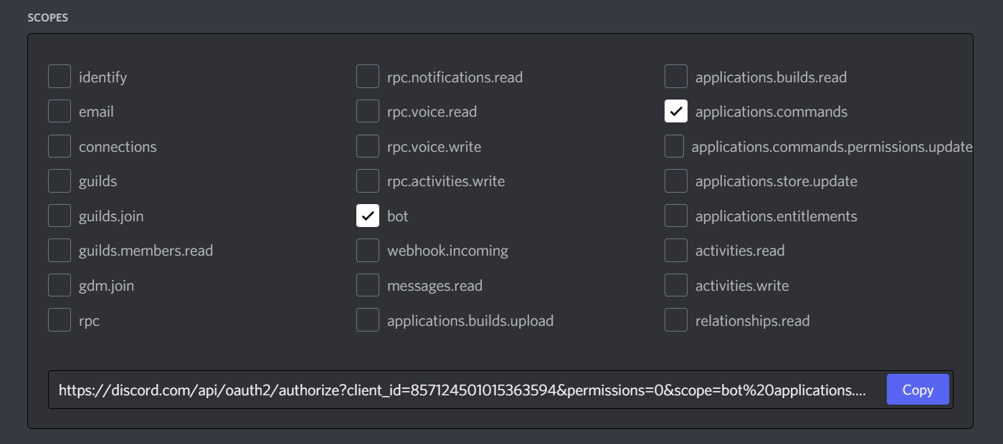Check the rpc scope
The width and height of the screenshot is (1003, 444).
[60, 319]
